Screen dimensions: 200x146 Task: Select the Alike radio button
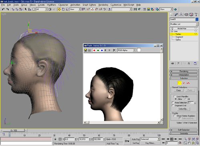pyautogui.click(x=176, y=99)
